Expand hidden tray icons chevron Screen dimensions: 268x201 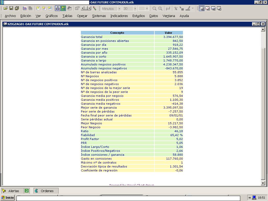(x=249, y=198)
